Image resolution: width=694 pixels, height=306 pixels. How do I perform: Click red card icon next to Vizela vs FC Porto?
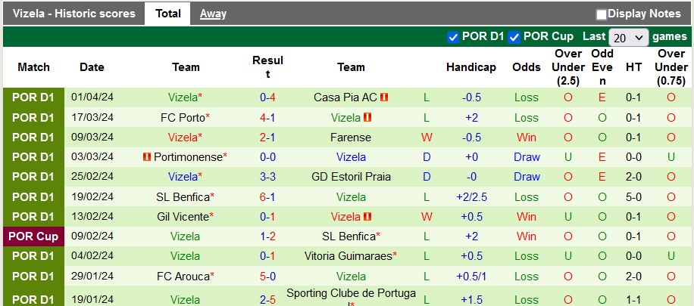[367, 118]
